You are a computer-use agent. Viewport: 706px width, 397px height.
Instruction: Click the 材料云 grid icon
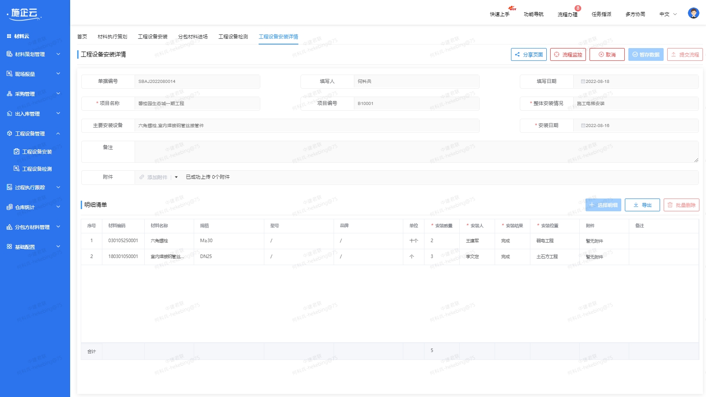point(9,36)
